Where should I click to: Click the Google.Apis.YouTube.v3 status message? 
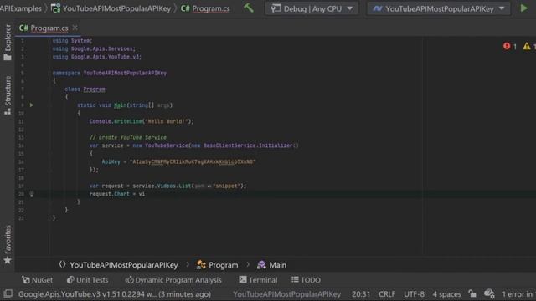[115, 294]
